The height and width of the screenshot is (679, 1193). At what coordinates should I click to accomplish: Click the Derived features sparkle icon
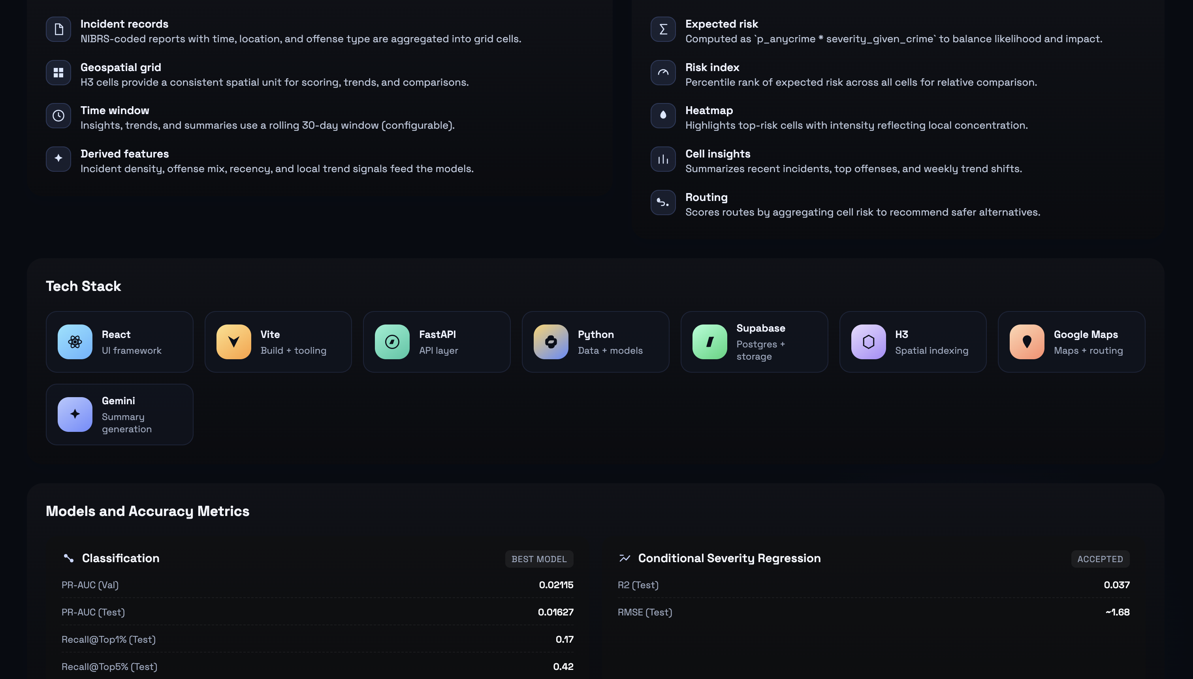pyautogui.click(x=58, y=159)
